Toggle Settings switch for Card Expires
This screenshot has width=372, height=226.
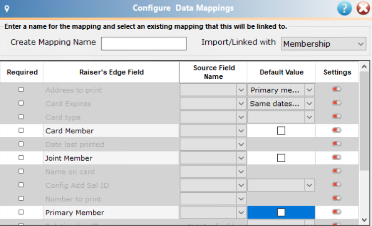(337, 103)
